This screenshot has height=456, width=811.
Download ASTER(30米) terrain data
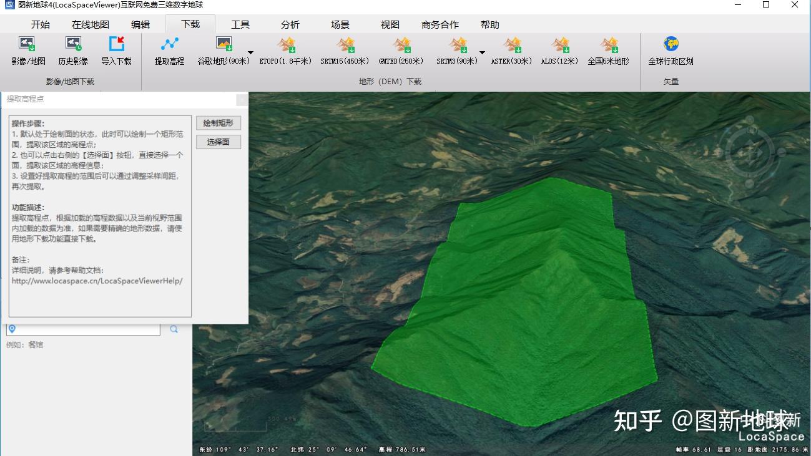[511, 51]
